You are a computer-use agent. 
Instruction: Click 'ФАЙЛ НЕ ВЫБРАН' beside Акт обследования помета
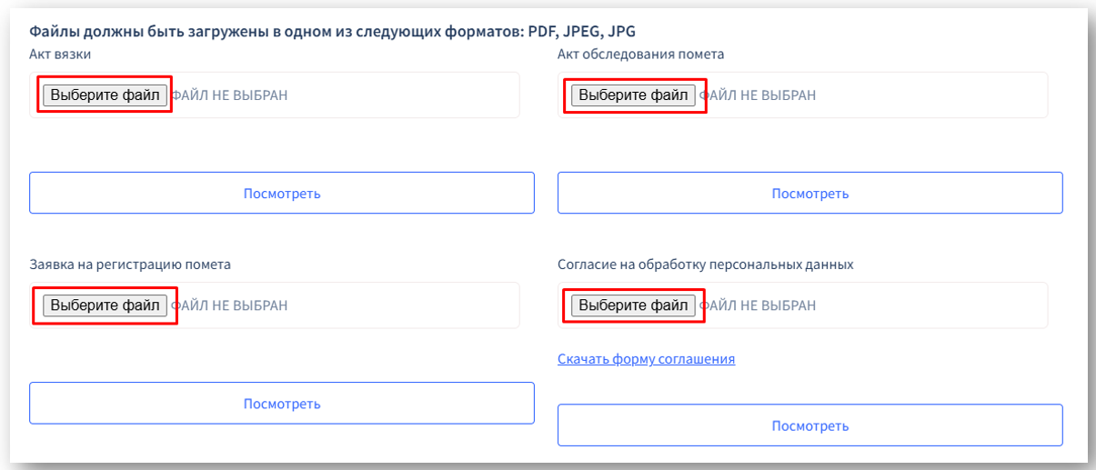(x=759, y=95)
